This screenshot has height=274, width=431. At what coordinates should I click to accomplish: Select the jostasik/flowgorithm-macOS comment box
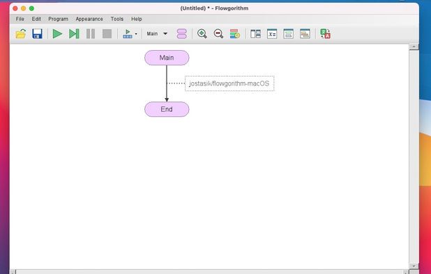click(229, 83)
